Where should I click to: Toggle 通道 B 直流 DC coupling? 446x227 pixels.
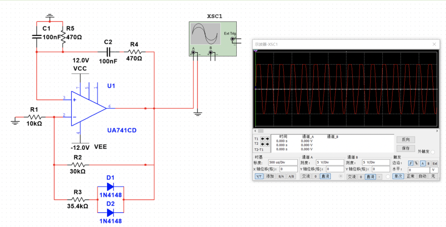pyautogui.click(x=370, y=177)
